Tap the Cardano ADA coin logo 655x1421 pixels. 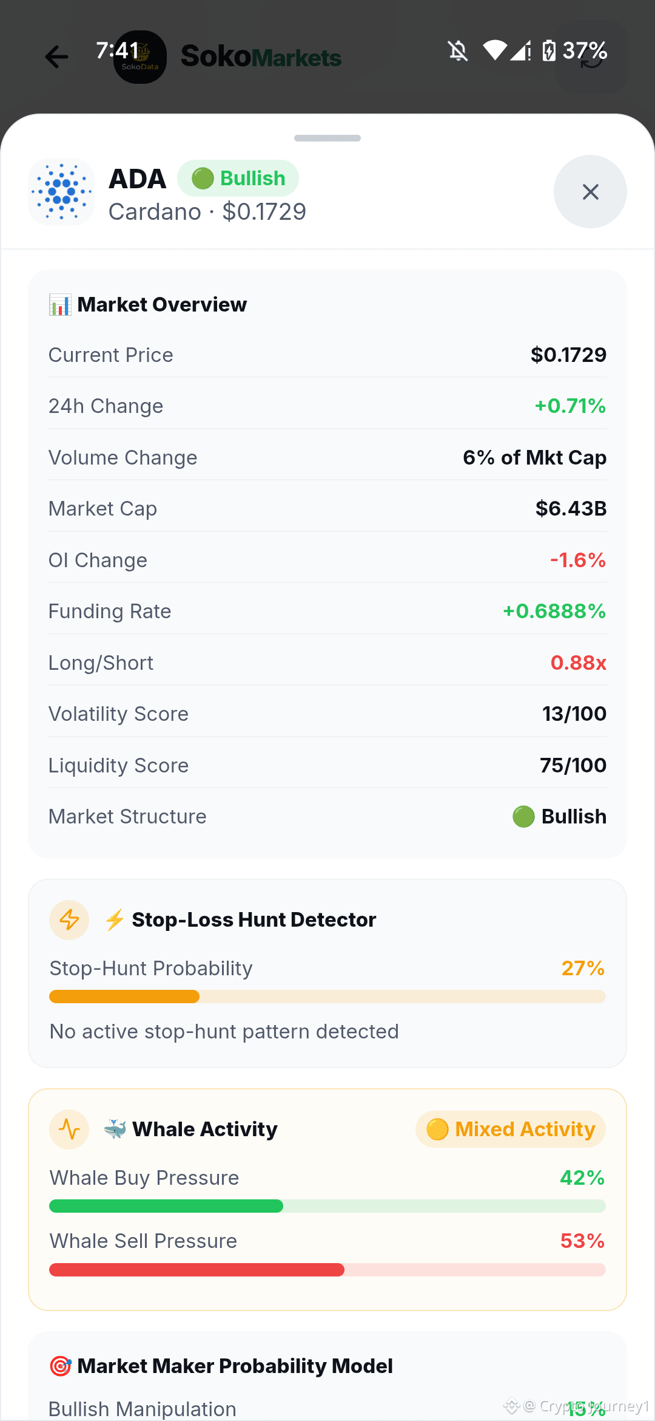pyautogui.click(x=61, y=192)
